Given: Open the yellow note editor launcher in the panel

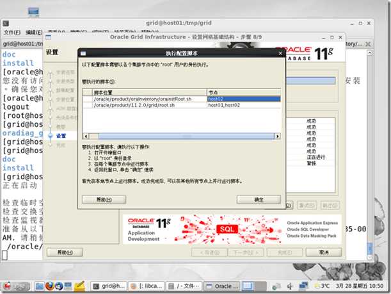Looking at the screenshot, I should 79,286.
